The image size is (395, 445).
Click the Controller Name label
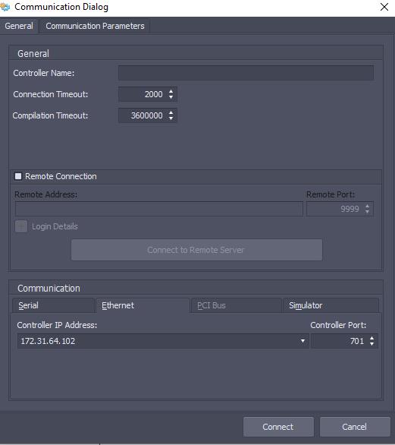44,73
